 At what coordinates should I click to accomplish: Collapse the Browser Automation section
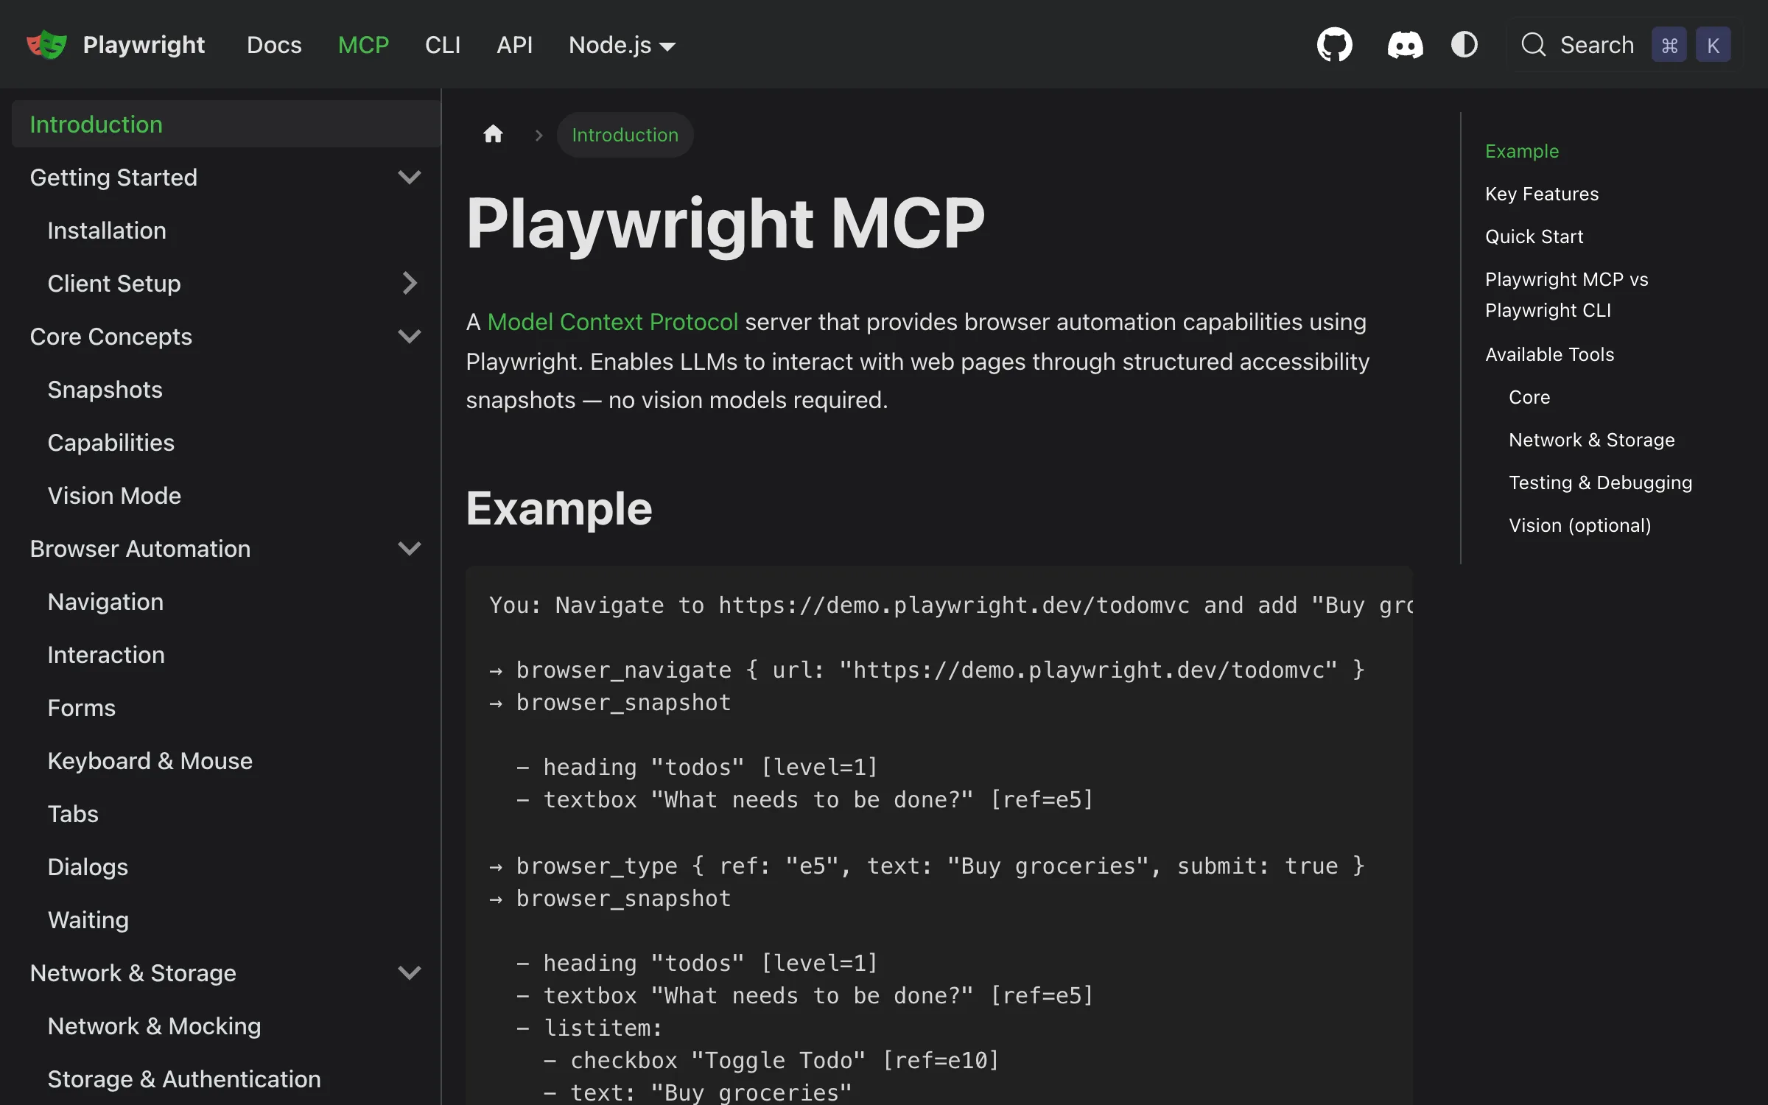[x=409, y=549]
